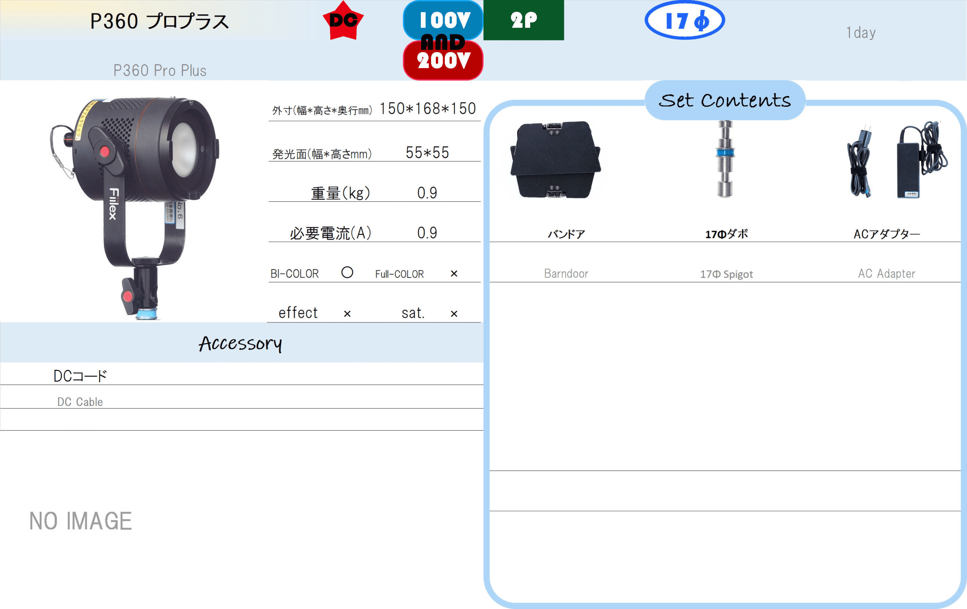The width and height of the screenshot is (967, 609).
Task: Click the 重量(kg) label
Action: click(x=341, y=193)
